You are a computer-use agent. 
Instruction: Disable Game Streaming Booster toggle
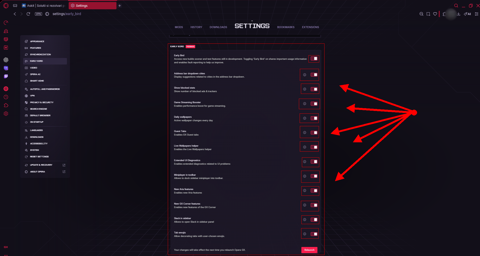314,104
